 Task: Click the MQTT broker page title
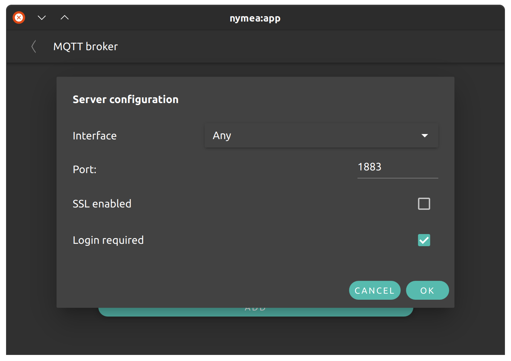coord(86,46)
